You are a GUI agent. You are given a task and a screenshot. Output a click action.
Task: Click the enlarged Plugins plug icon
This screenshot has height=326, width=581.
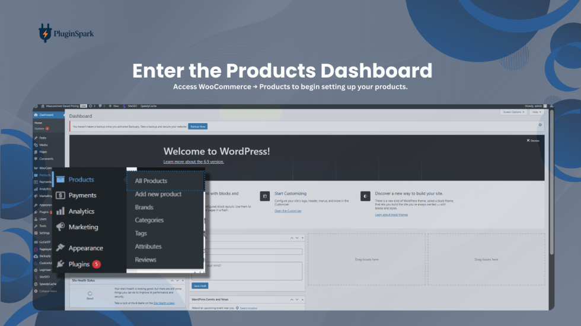60,264
